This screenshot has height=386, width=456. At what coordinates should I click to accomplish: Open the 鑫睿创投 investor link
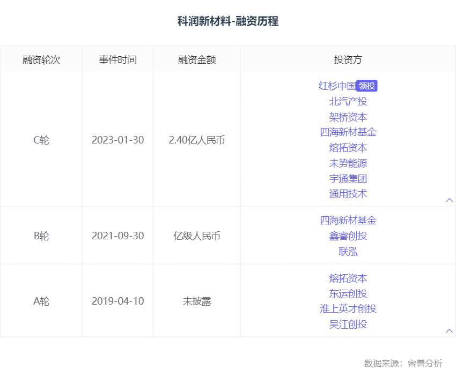tap(348, 236)
